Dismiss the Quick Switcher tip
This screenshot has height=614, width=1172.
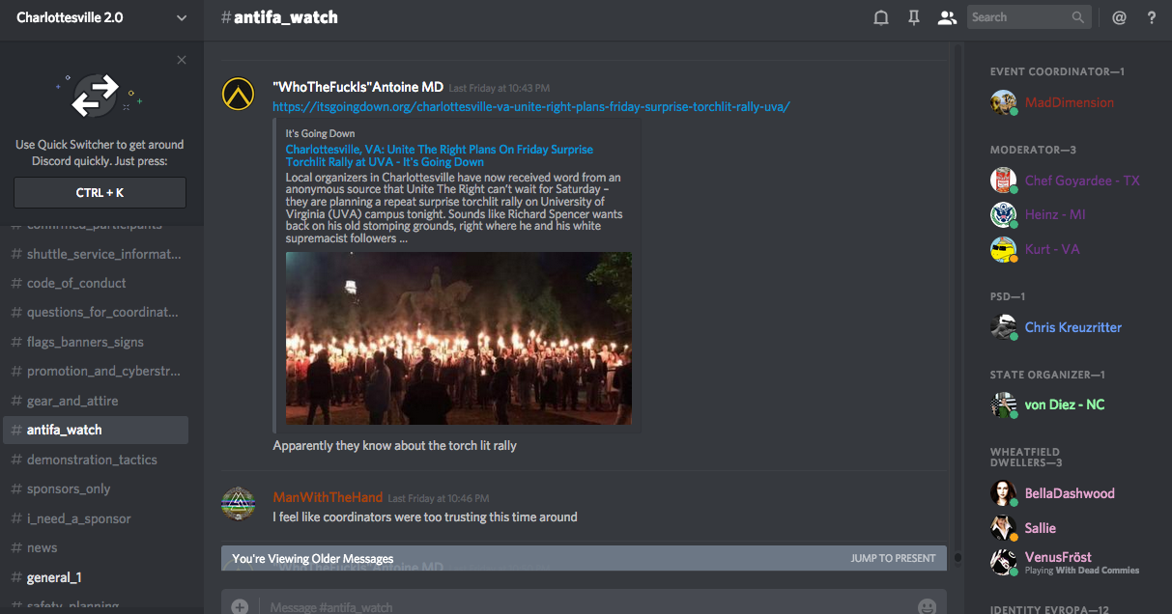coord(182,60)
